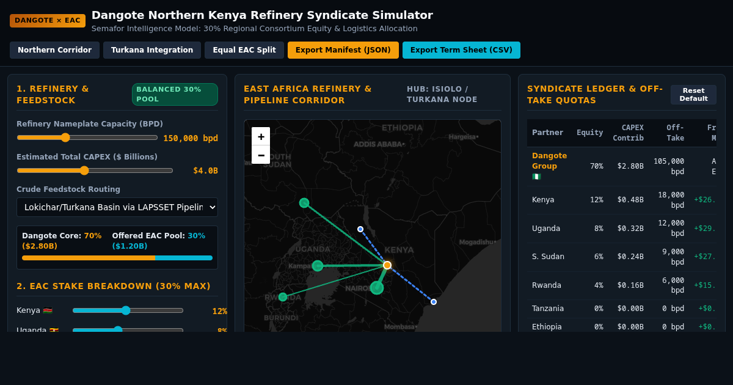
Task: Click the Partner column header
Action: (547, 133)
